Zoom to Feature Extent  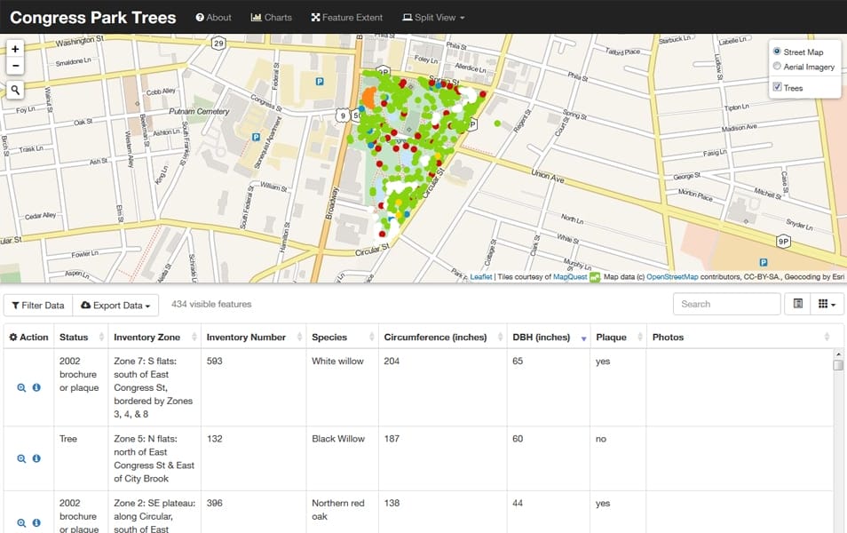347,17
